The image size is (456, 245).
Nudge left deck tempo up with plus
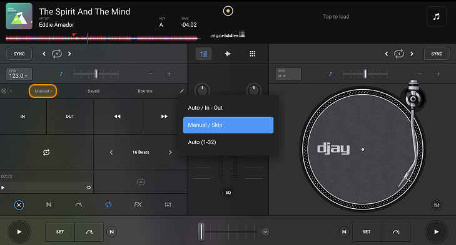coord(169,74)
